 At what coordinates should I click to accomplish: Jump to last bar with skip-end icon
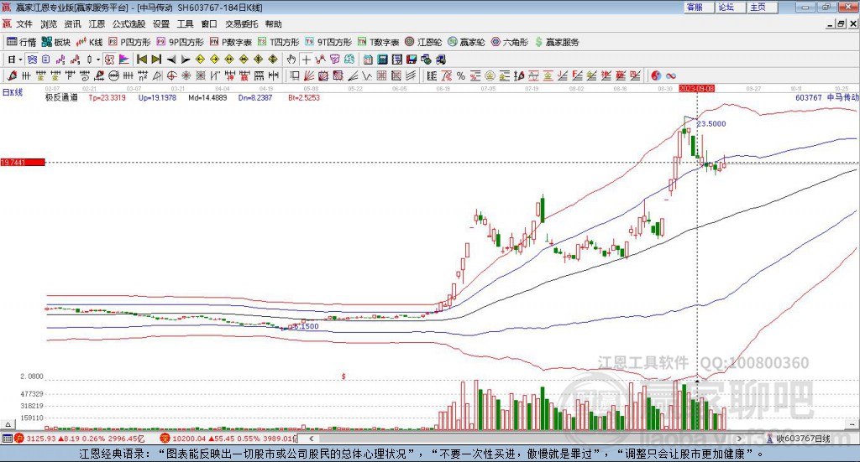point(156,60)
